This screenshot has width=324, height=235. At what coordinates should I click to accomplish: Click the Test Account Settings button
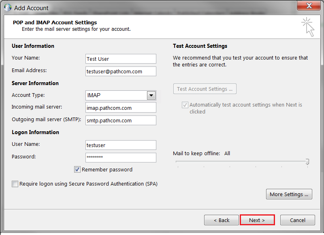coord(205,89)
